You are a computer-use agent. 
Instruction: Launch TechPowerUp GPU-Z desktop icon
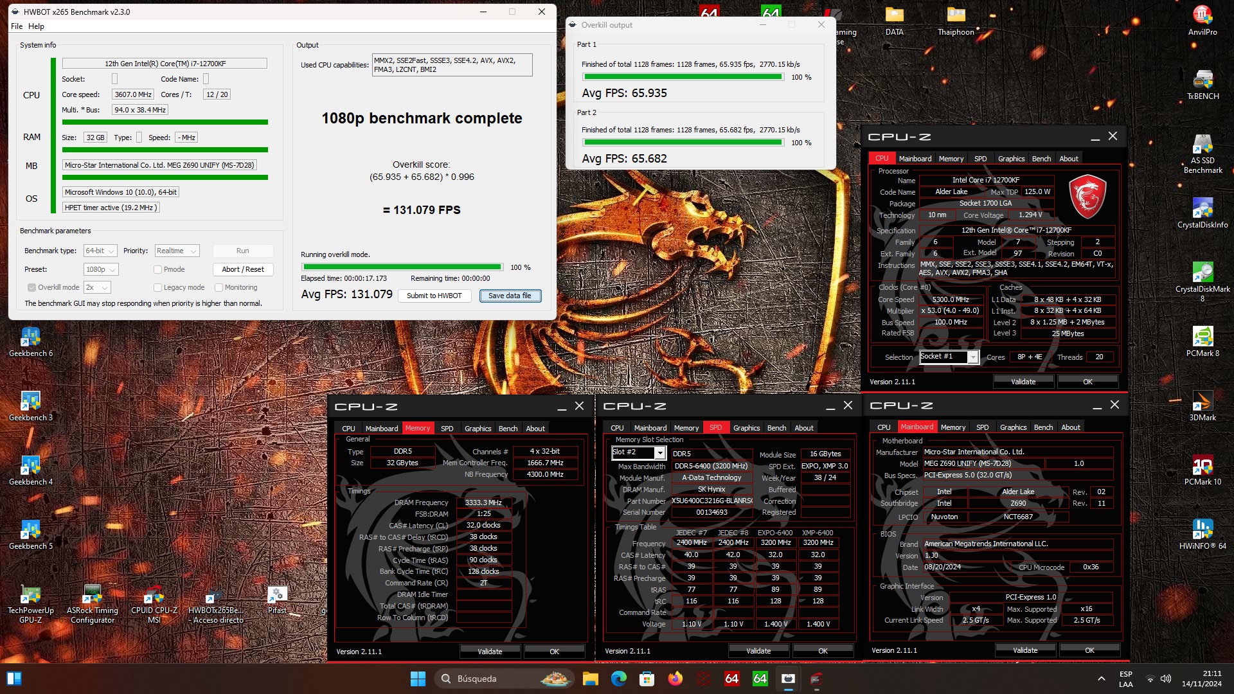pyautogui.click(x=31, y=603)
